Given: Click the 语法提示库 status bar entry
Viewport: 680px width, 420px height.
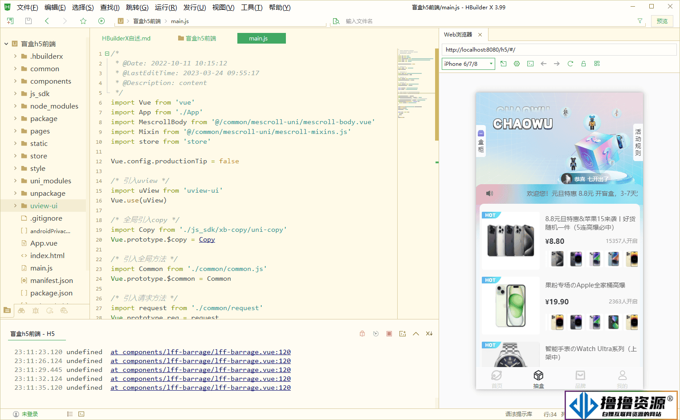Looking at the screenshot, I should [x=519, y=414].
